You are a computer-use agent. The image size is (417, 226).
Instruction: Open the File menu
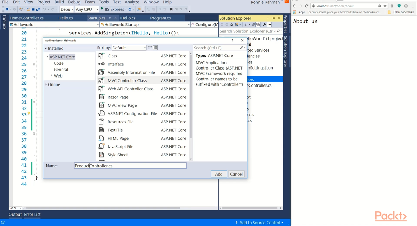tap(5, 2)
